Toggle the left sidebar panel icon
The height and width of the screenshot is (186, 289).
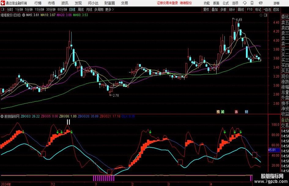2,9
